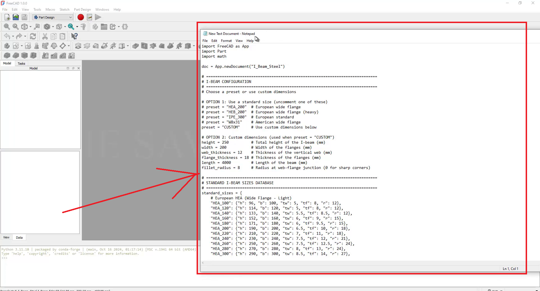Switch to the Tasks tab

click(x=21, y=64)
